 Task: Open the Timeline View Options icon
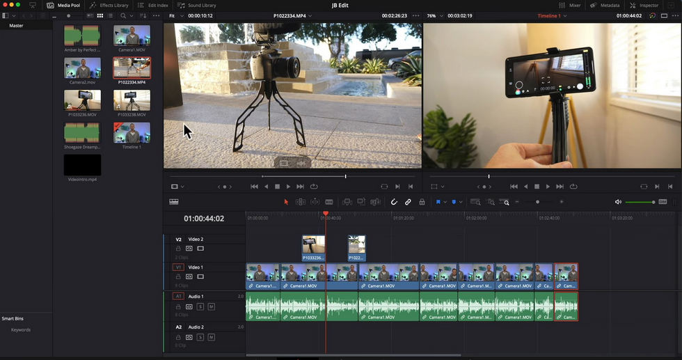coord(174,202)
